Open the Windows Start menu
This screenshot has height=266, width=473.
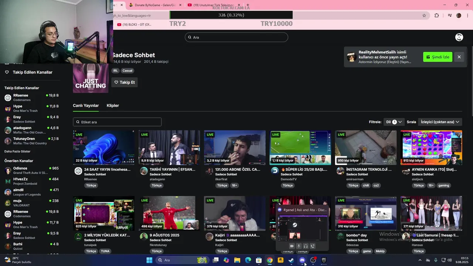point(149,260)
